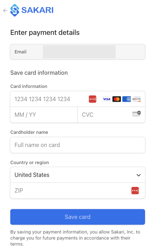Click the red password manager icon in card number field
The height and width of the screenshot is (252, 161).
(x=93, y=99)
